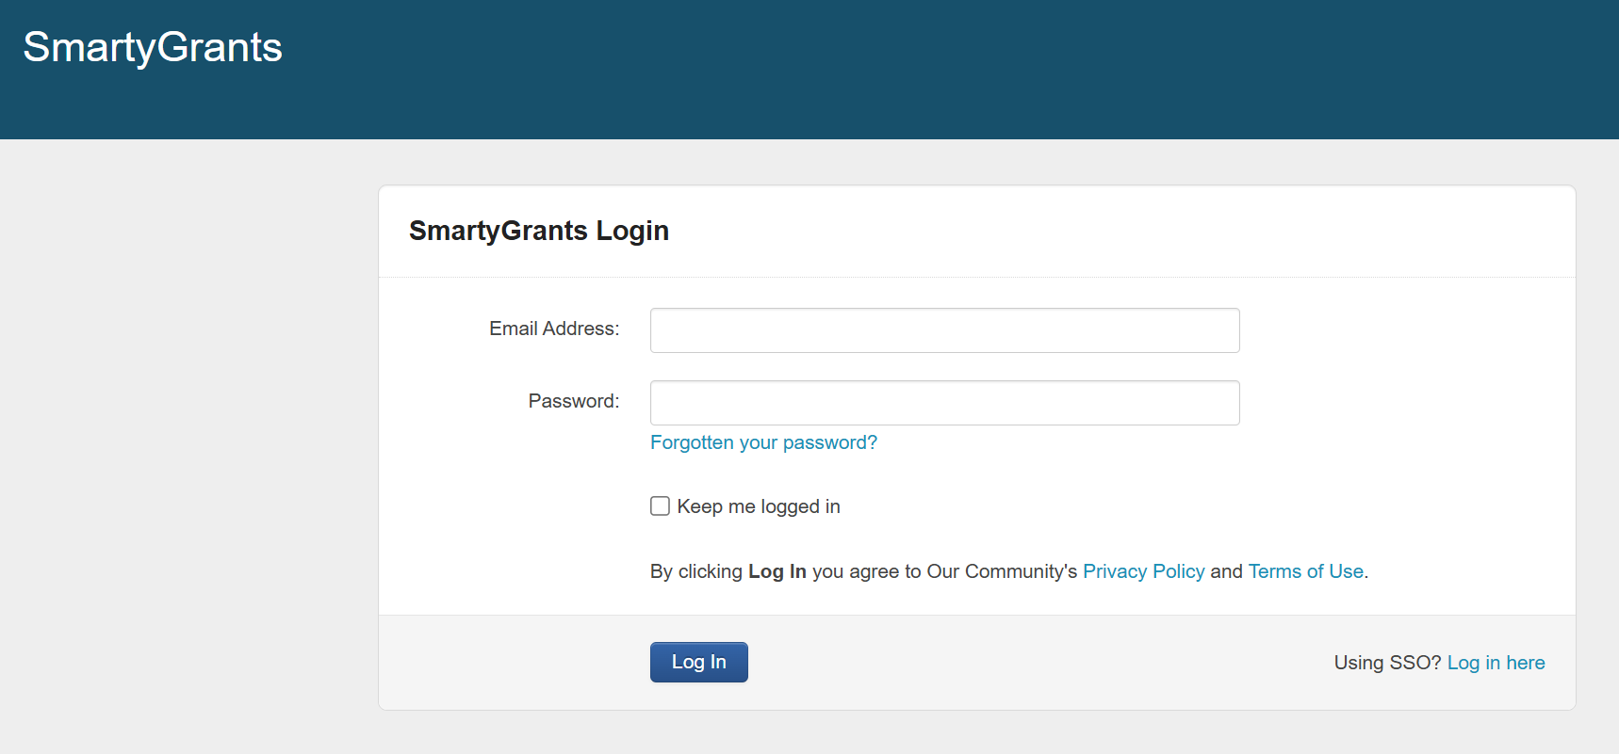The width and height of the screenshot is (1619, 754).
Task: Click the Email Address label
Action: pos(554,329)
